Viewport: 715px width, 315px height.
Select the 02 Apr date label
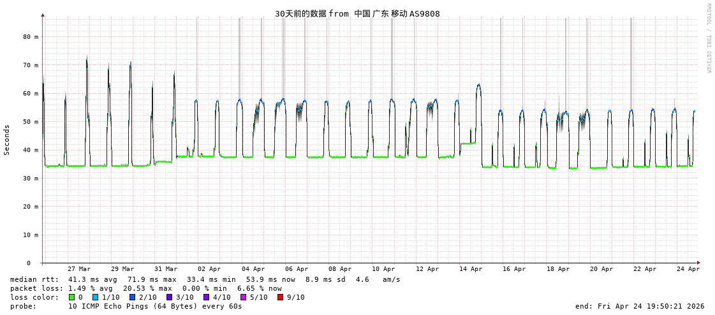(209, 269)
